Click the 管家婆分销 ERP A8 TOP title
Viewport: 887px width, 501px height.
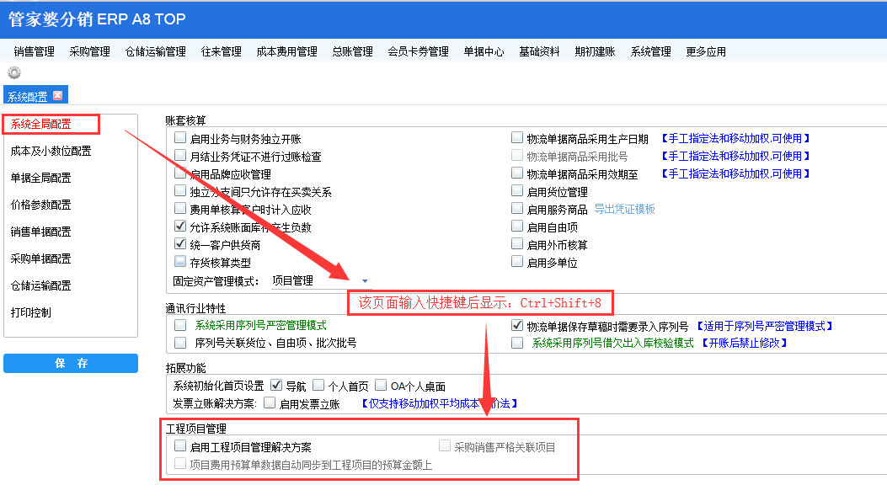coord(97,19)
